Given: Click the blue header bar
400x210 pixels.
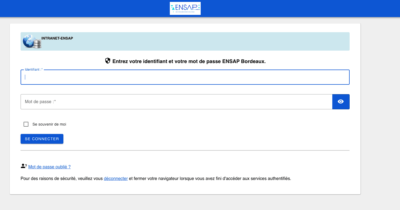Looking at the screenshot, I should coord(81,8).
